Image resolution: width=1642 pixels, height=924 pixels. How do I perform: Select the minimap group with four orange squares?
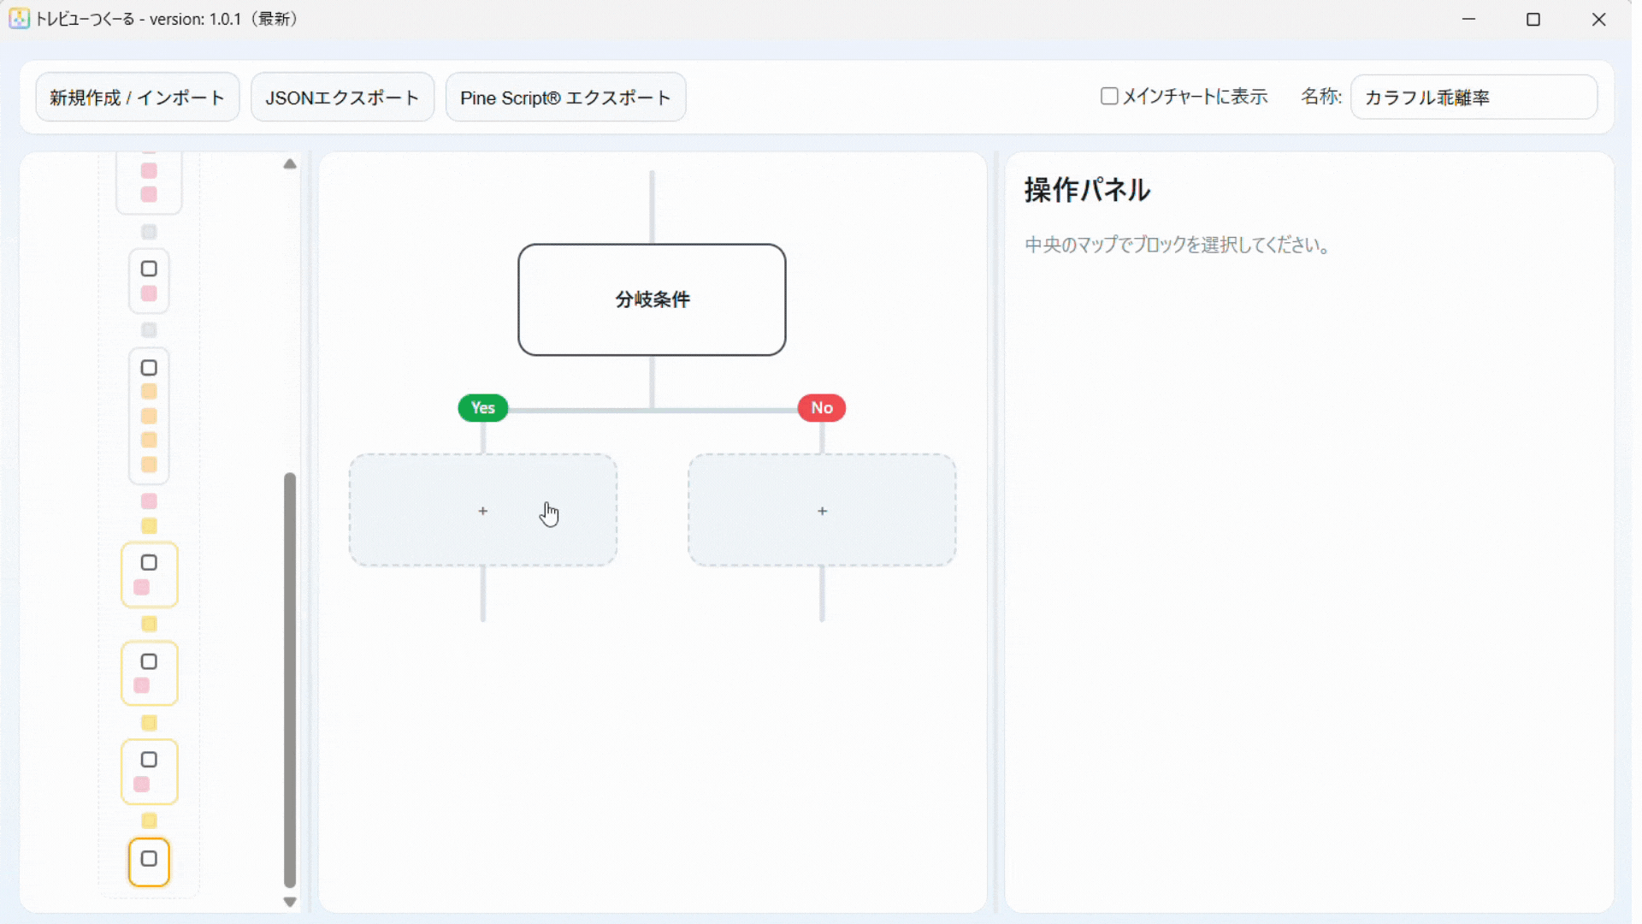point(149,417)
